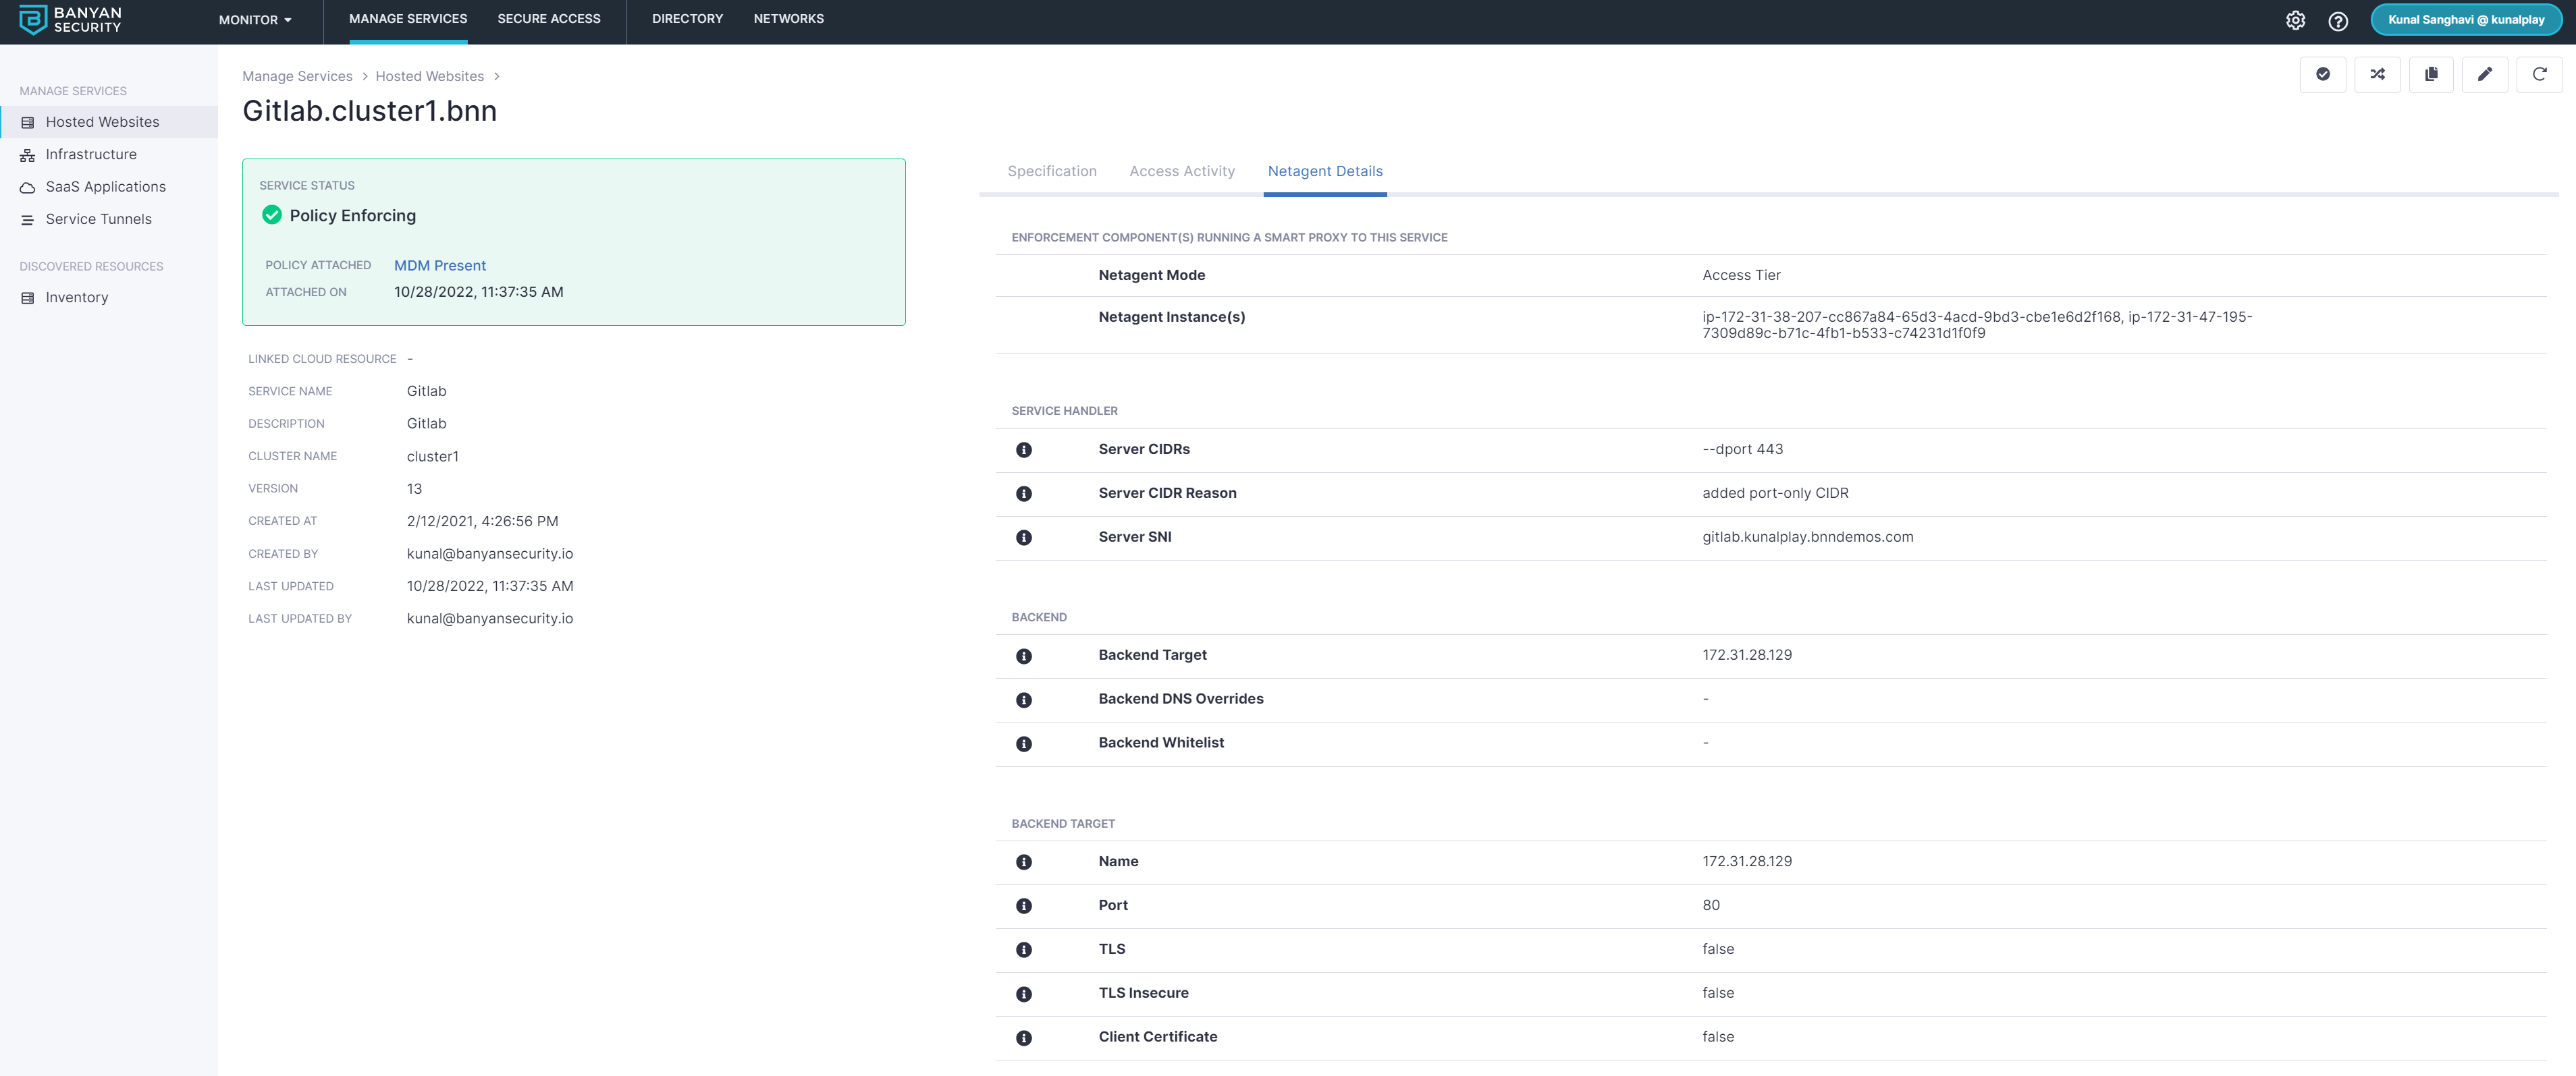Click the refresh icon button

2538,74
